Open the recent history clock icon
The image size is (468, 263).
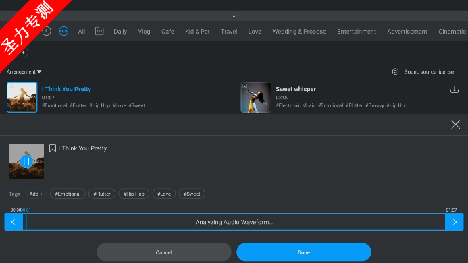pos(47,31)
